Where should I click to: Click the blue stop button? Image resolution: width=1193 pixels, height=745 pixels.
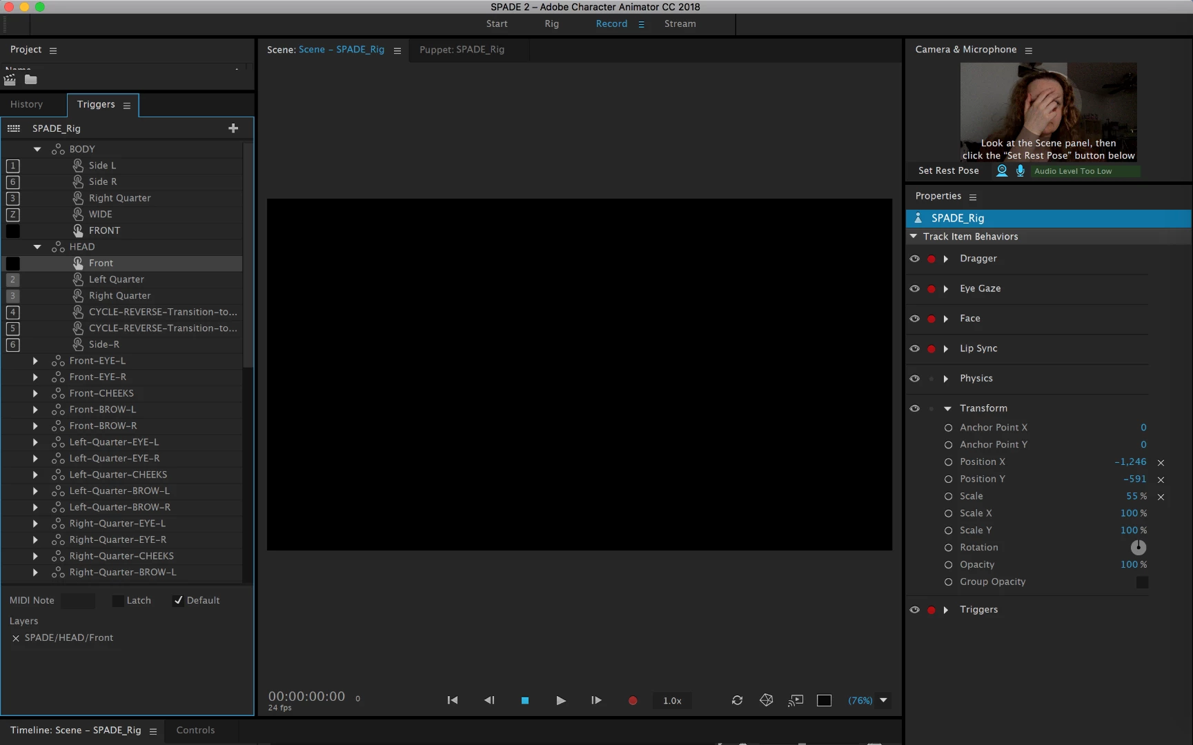tap(525, 700)
